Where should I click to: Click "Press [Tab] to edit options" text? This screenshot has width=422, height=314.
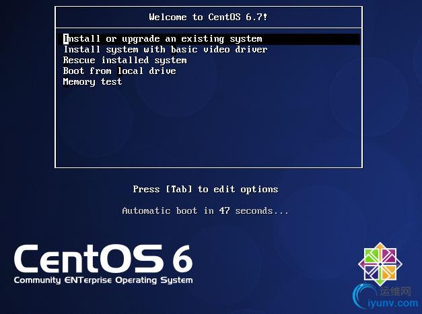(205, 189)
